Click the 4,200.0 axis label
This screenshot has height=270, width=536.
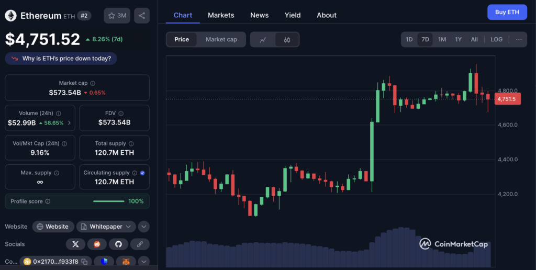508,194
